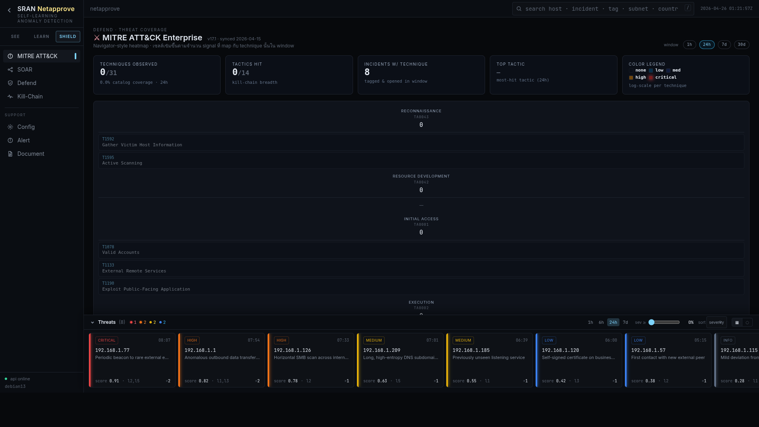Viewport: 759px width, 427px height.
Task: Click the Defend shield icon in sidebar
Action: click(x=10, y=83)
